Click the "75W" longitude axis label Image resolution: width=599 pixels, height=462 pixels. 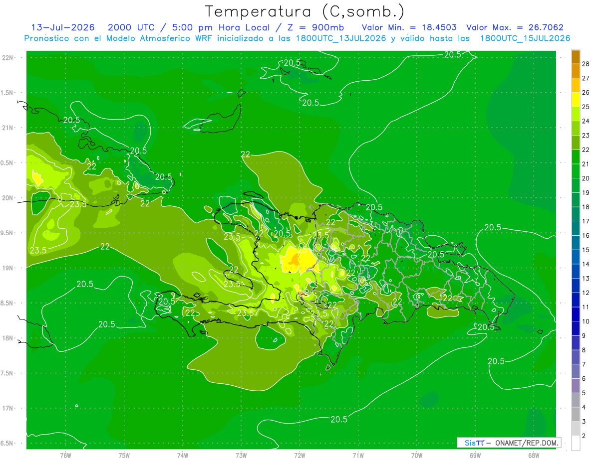(124, 456)
